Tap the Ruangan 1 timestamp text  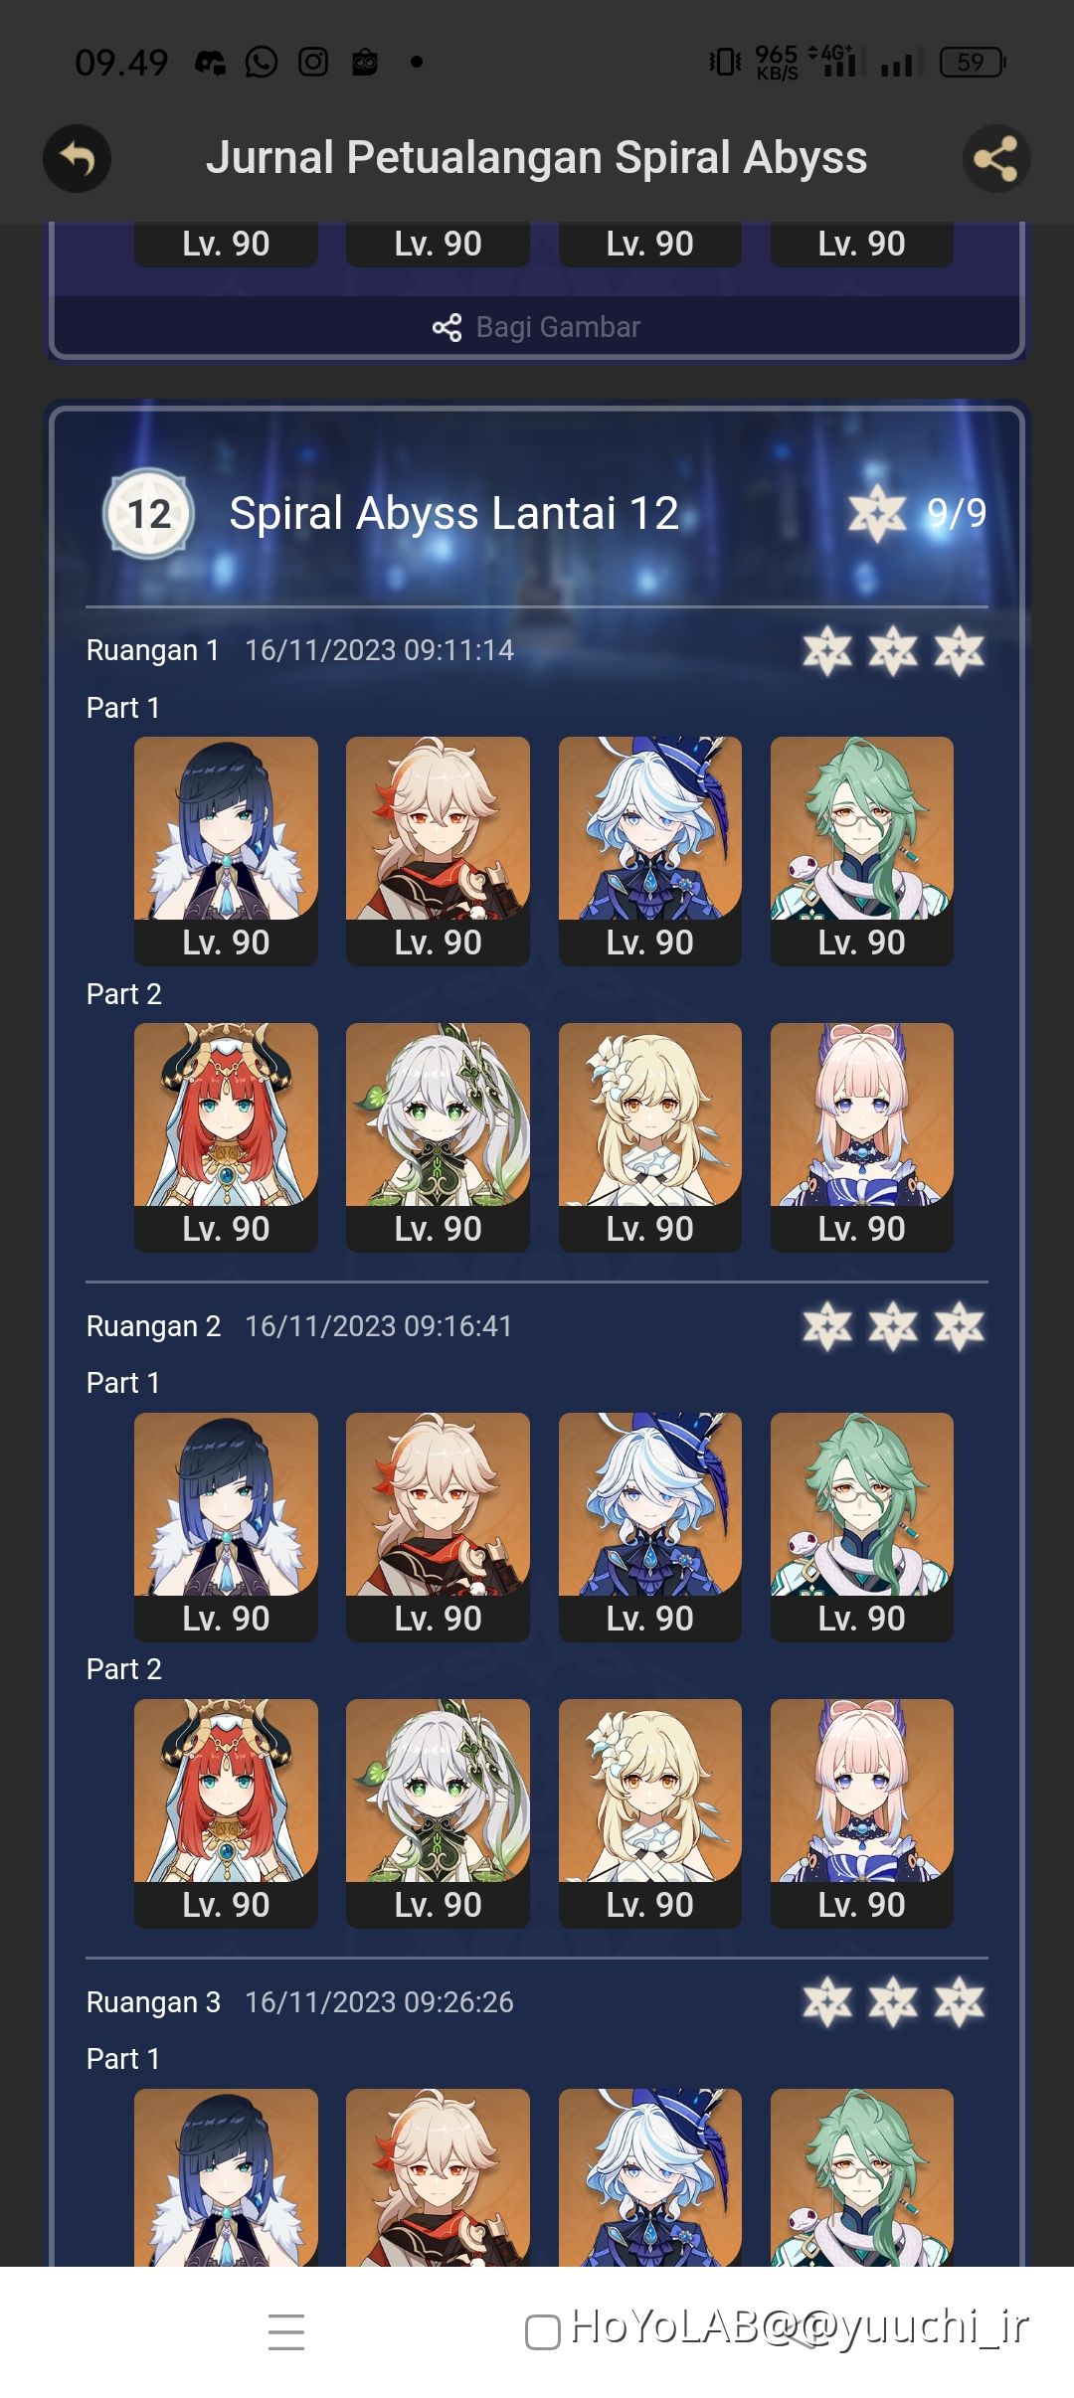(379, 650)
